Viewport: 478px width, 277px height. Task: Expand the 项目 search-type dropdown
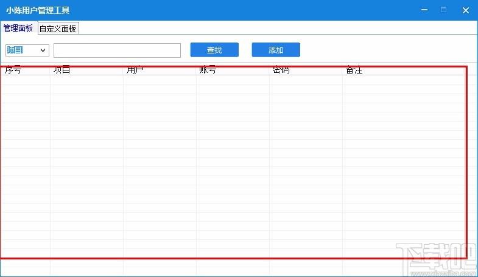pyautogui.click(x=27, y=50)
